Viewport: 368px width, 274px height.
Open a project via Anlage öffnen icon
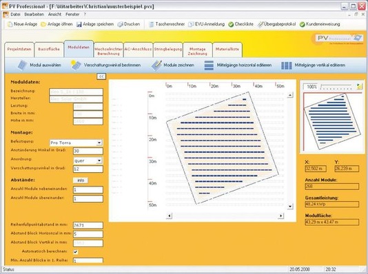[x=43, y=24]
